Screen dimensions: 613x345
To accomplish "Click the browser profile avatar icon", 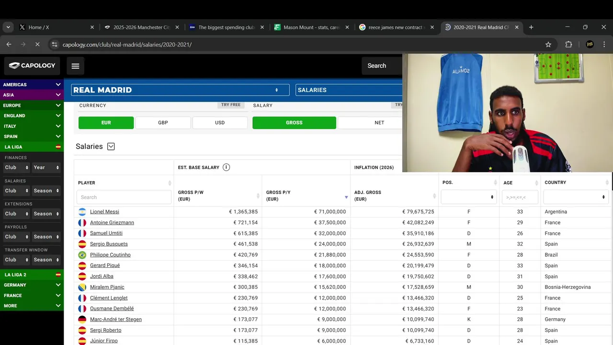I will point(590,45).
